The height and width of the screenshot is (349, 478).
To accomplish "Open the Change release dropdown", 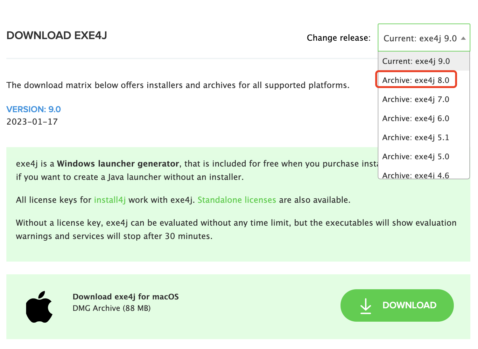I will click(424, 38).
